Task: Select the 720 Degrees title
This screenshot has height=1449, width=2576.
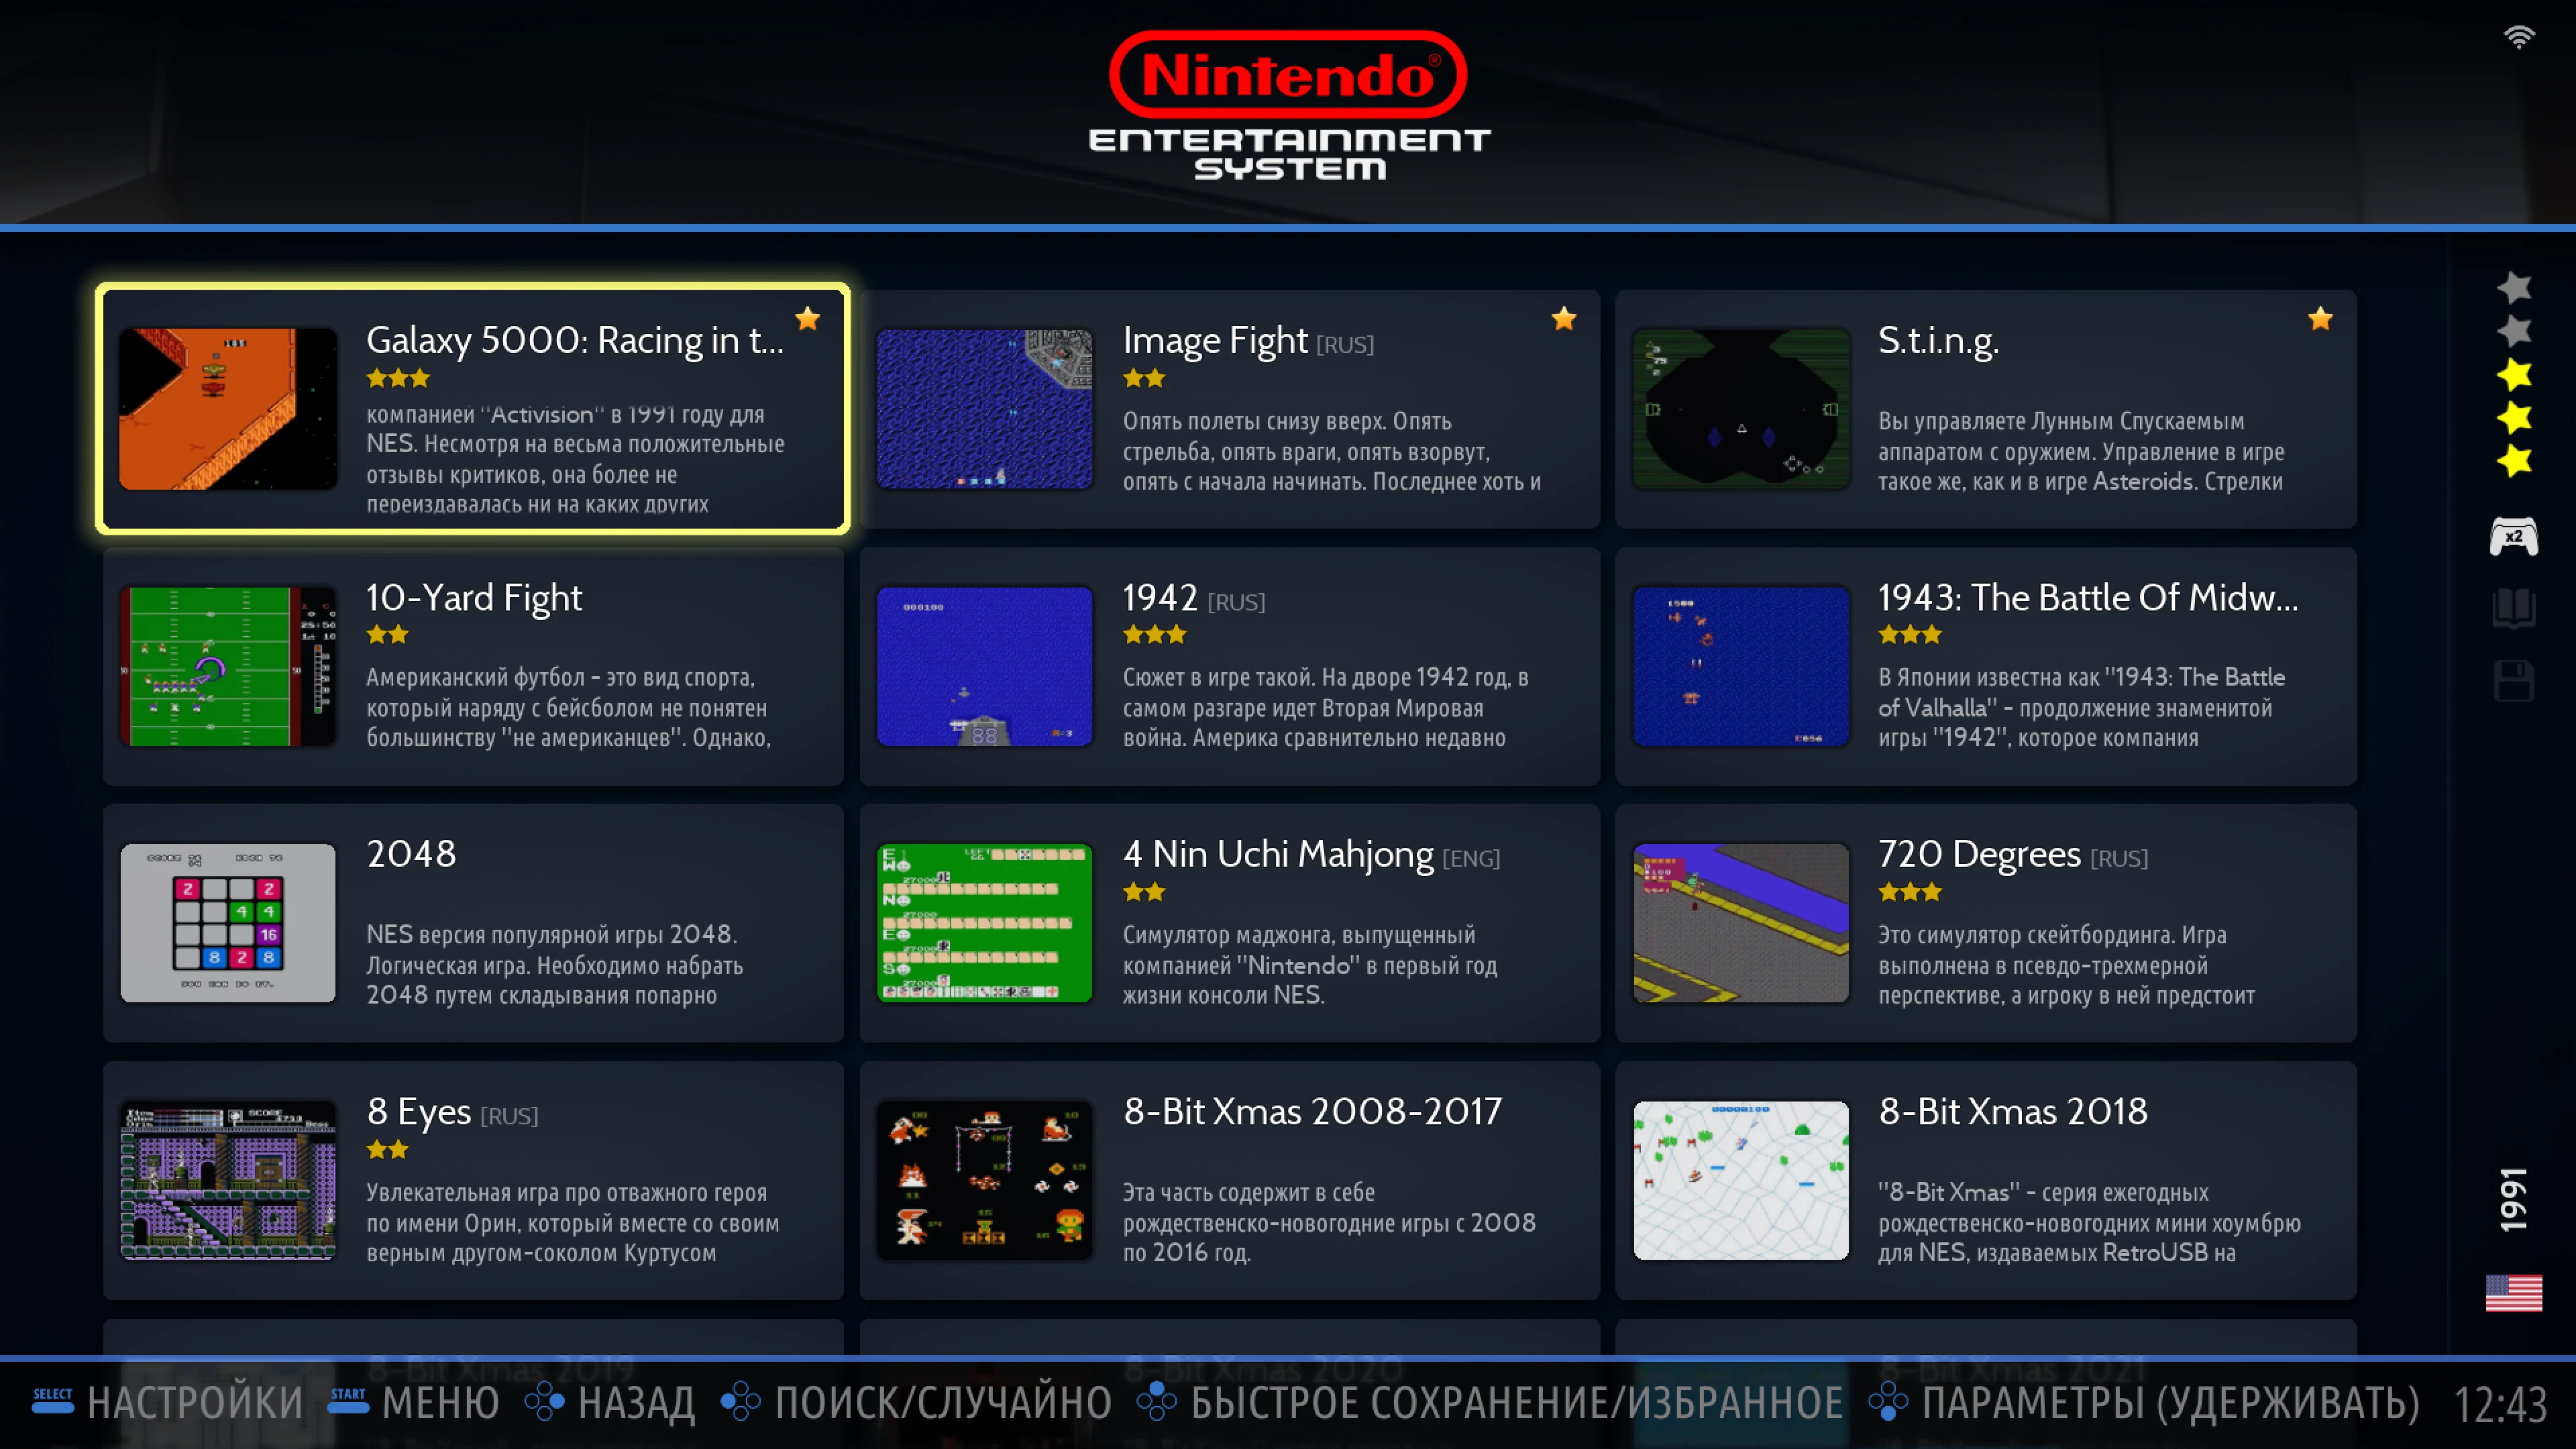Action: 1979,854
